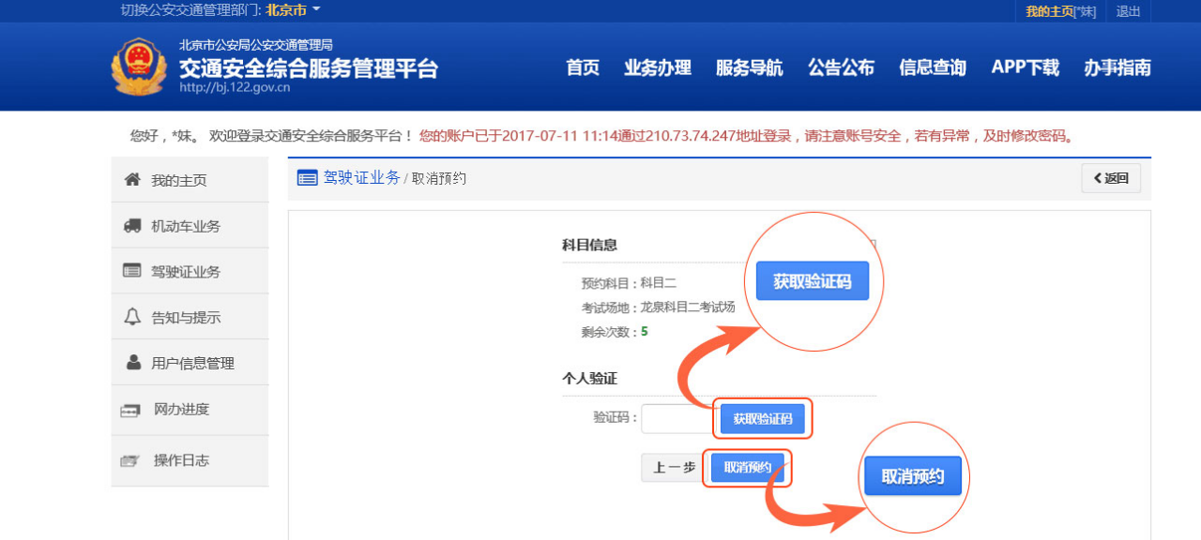Click into the 验证码 input field
This screenshot has height=540, width=1201.
point(677,418)
